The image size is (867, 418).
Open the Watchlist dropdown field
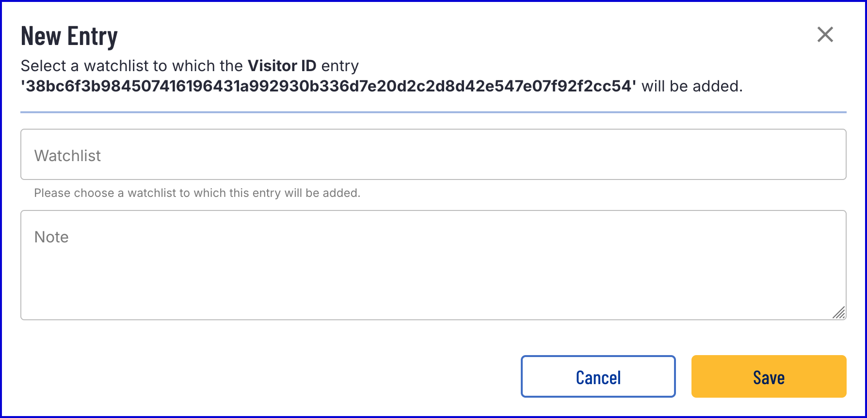(433, 155)
